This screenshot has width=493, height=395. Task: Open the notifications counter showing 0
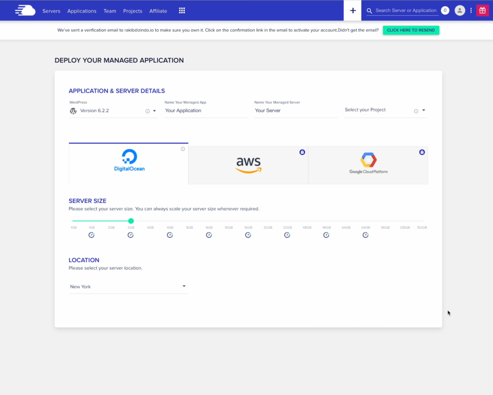click(x=445, y=11)
